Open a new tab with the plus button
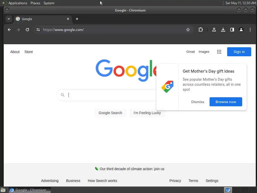The height and width of the screenshot is (193, 257). [x=77, y=19]
